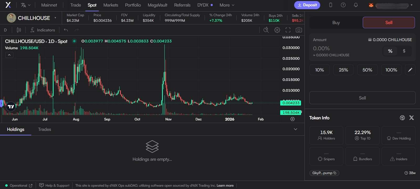
Task: Click the X (Twitter) icon in Token Info
Action: (412, 118)
